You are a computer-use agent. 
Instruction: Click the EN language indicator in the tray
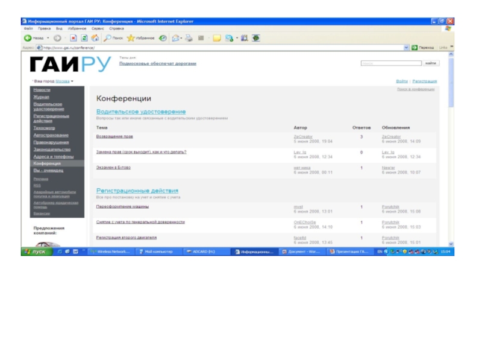(x=380, y=252)
